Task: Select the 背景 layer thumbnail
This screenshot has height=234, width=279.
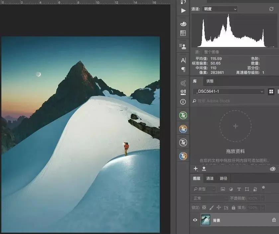Action: (x=206, y=220)
